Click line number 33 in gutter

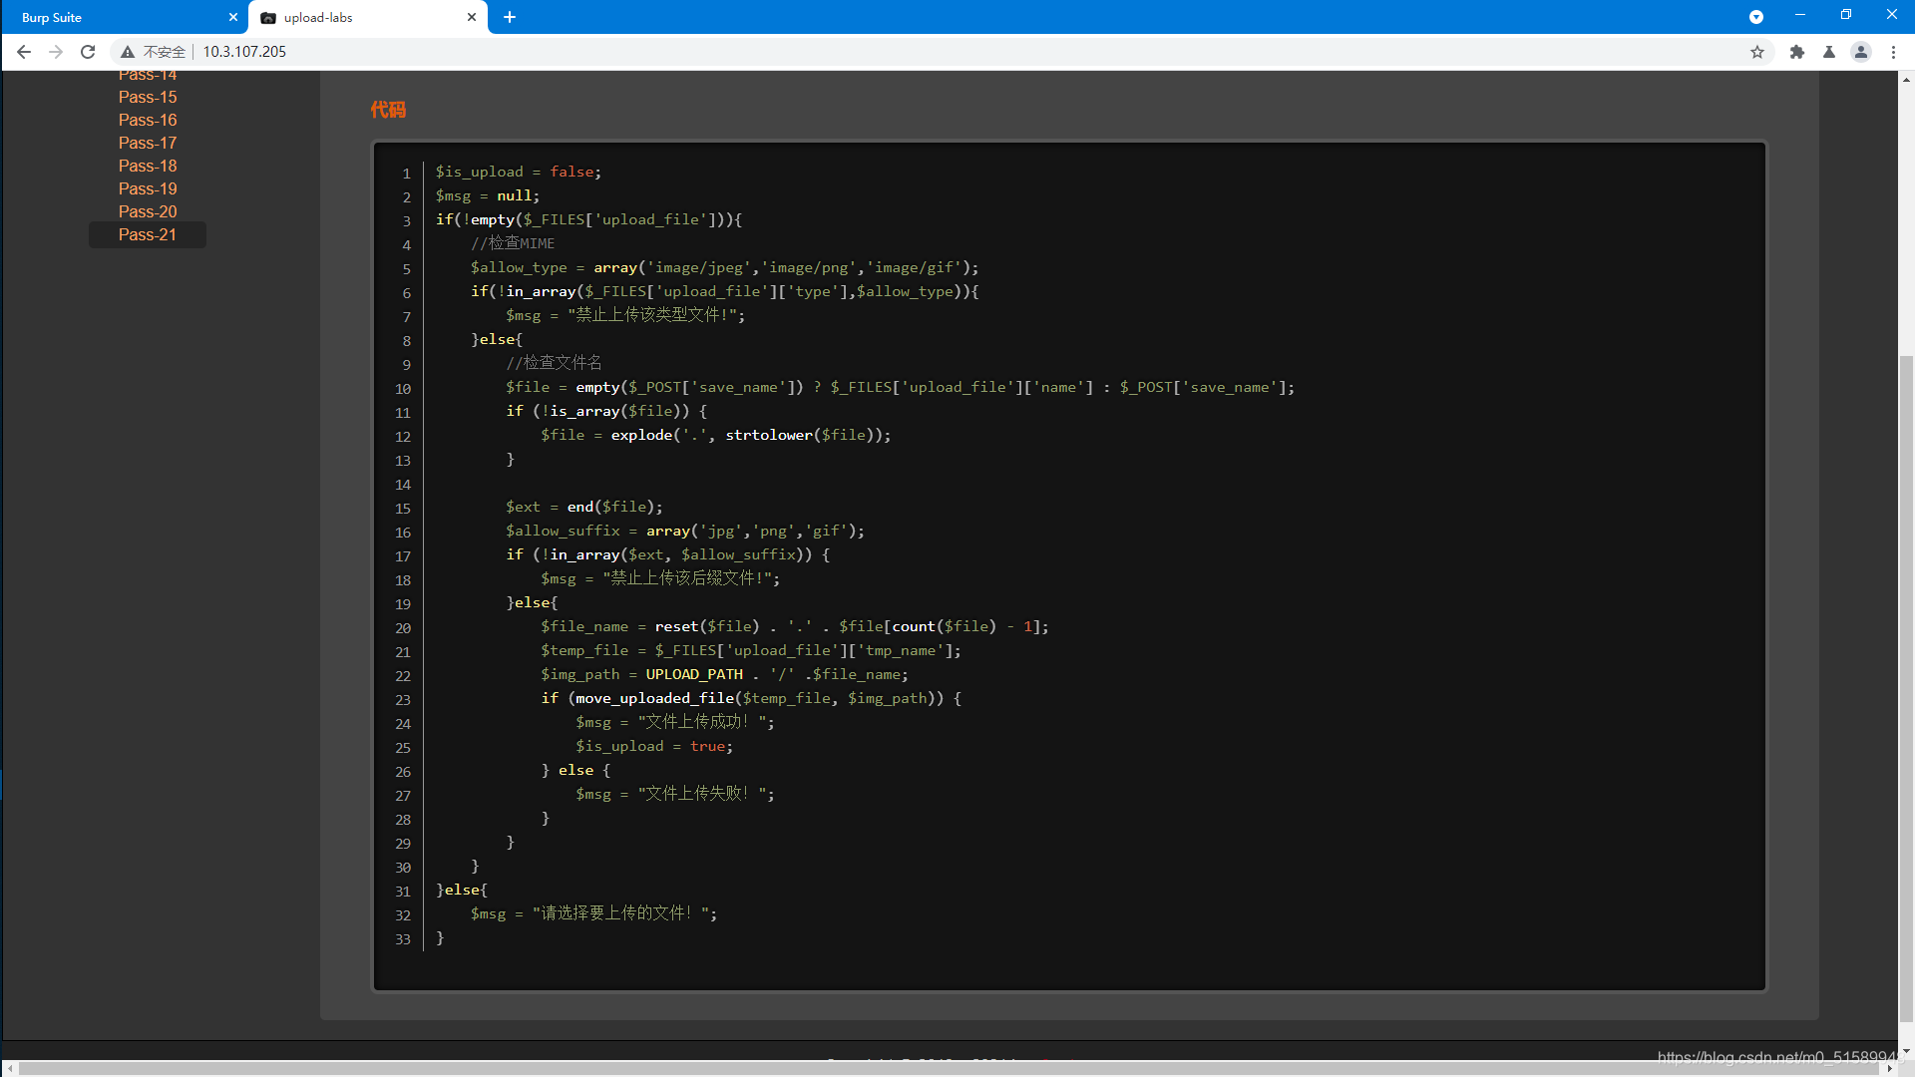point(403,939)
